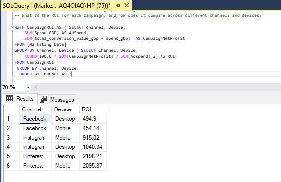Click the Pinterest cell in row 6
The width and height of the screenshot is (281, 182).
coord(36,166)
